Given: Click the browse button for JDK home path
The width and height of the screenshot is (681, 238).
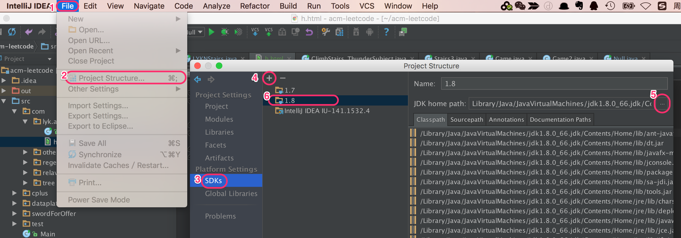Looking at the screenshot, I should click(x=662, y=104).
